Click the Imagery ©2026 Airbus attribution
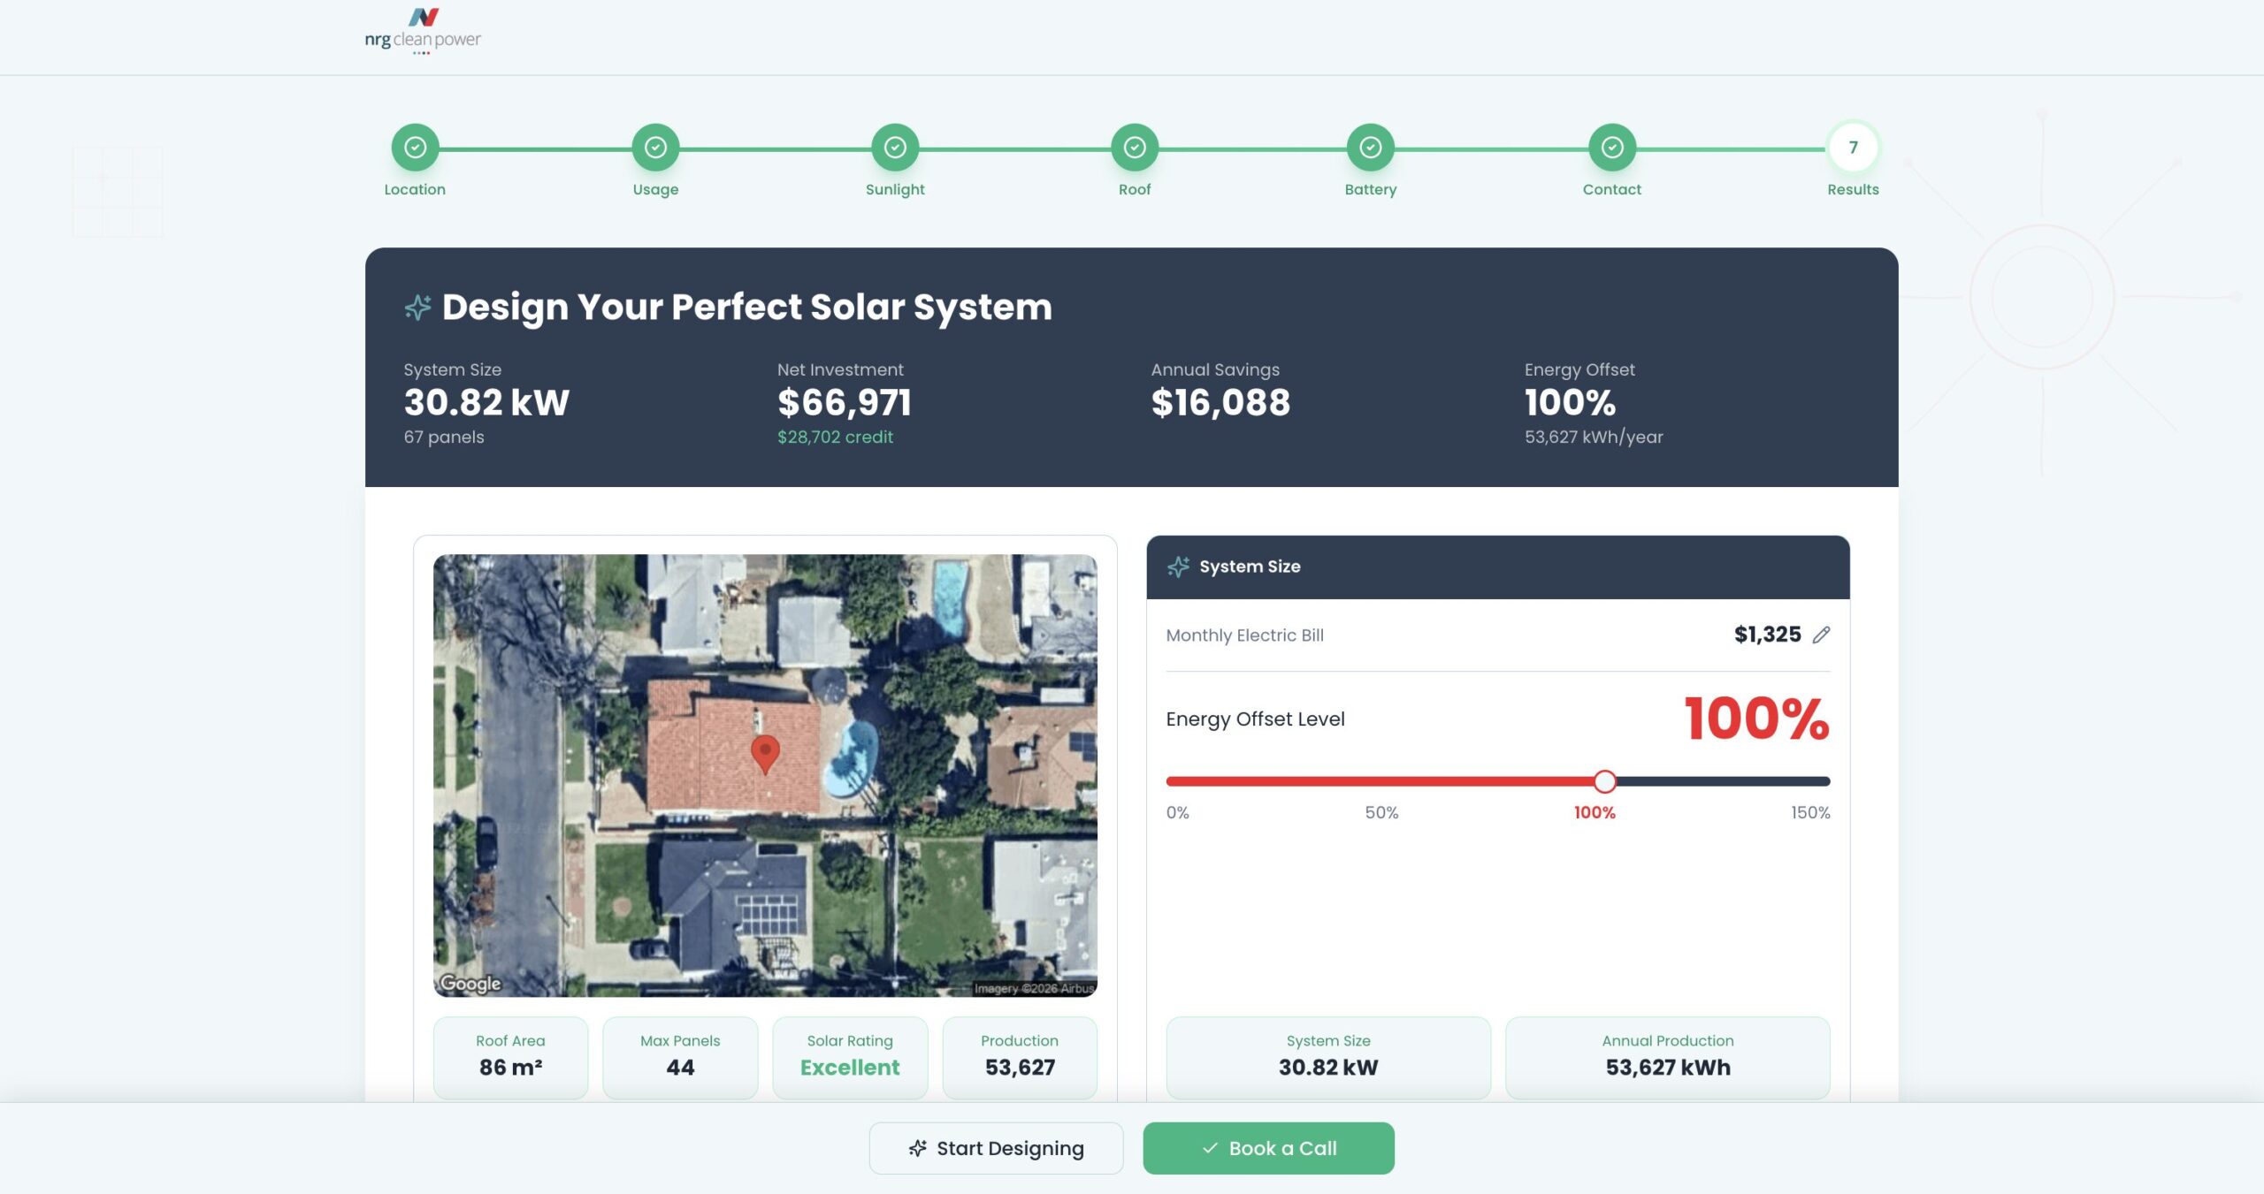Image resolution: width=2264 pixels, height=1194 pixels. click(1034, 988)
